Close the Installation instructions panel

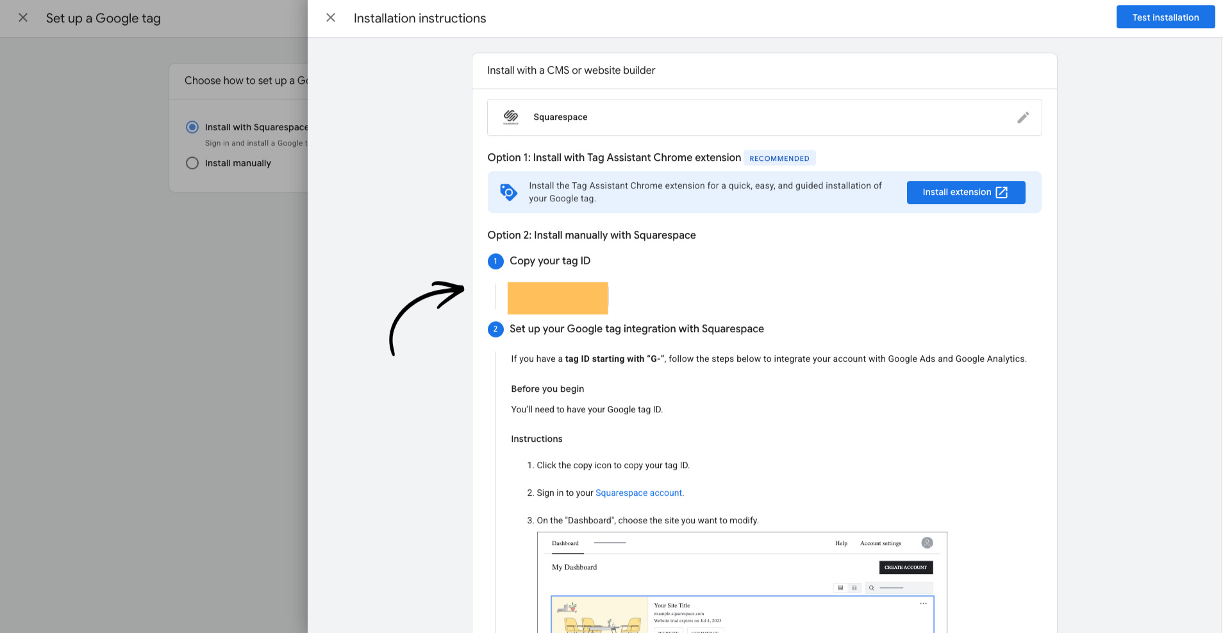pos(331,18)
